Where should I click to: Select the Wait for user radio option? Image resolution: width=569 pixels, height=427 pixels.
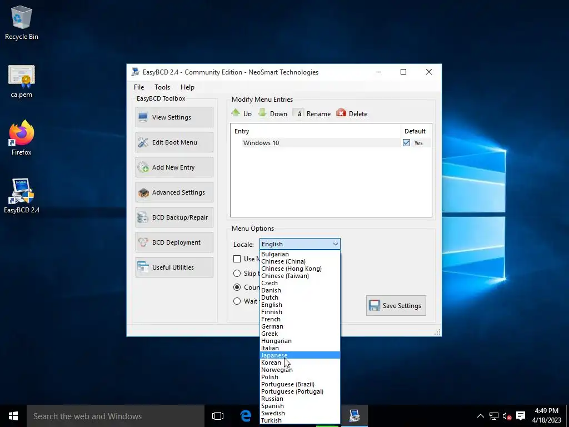pos(237,301)
